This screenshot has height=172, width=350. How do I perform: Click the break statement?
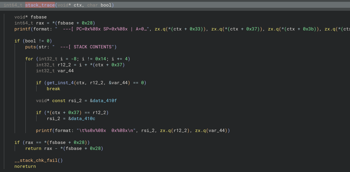pyautogui.click(x=53, y=89)
